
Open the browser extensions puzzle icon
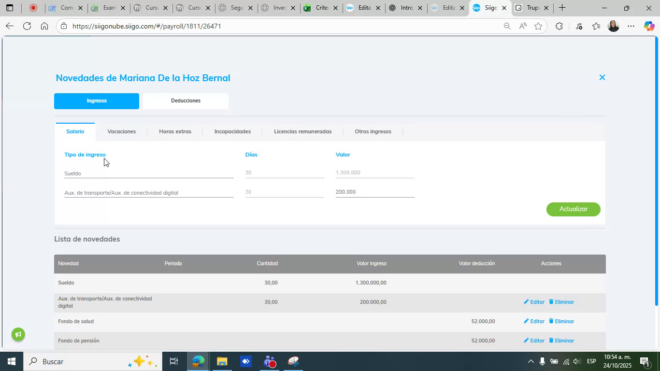(559, 26)
